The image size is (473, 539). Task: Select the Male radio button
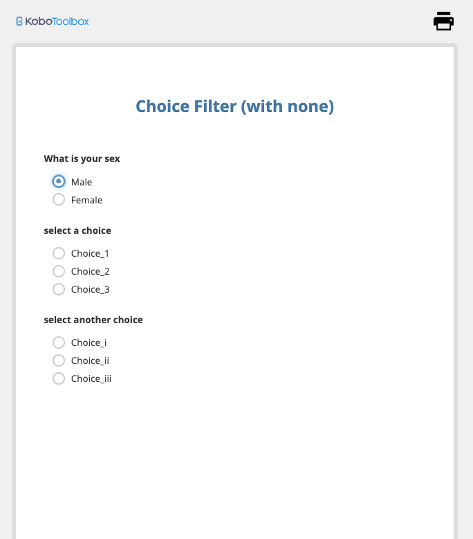point(59,181)
